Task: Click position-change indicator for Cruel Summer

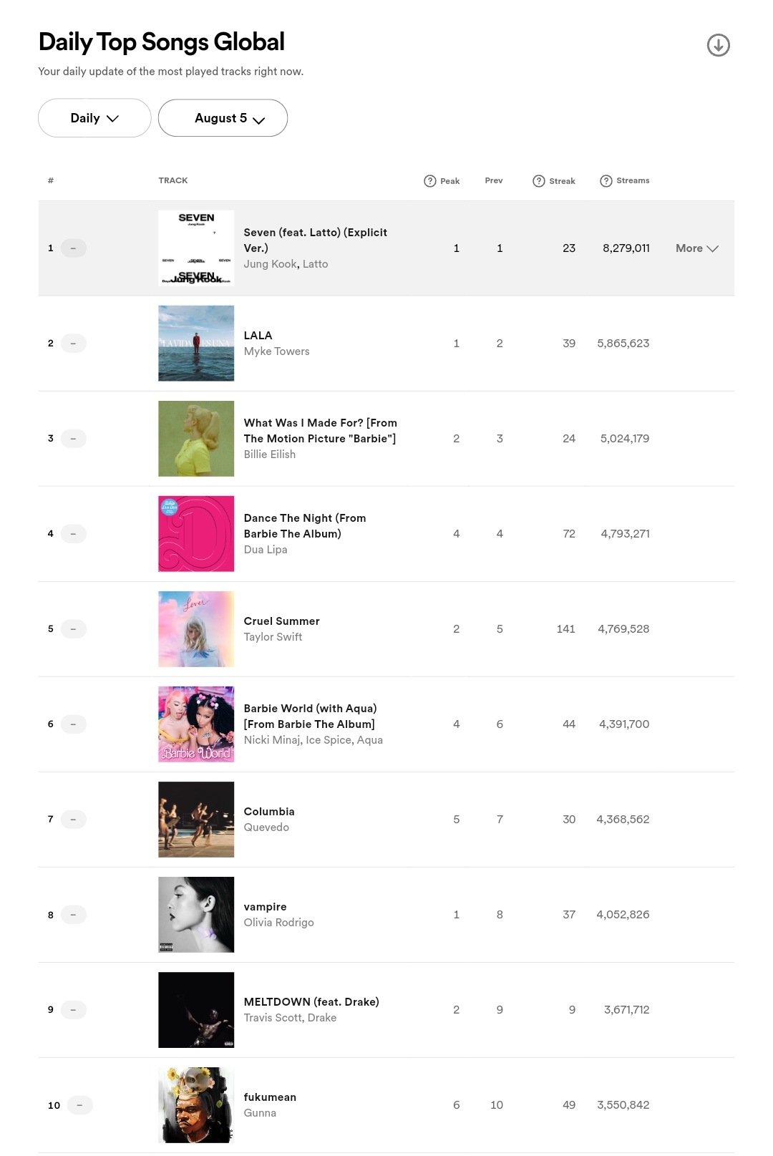Action: coord(73,629)
